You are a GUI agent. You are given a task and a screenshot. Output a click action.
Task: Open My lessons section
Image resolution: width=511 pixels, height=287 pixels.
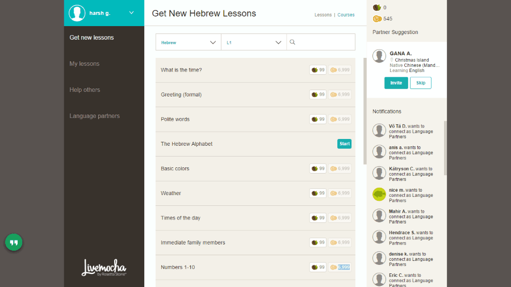coord(85,64)
